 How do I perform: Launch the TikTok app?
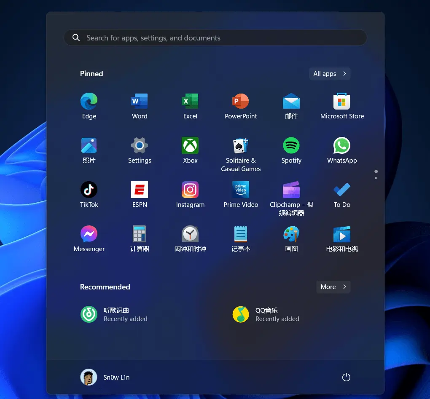89,194
